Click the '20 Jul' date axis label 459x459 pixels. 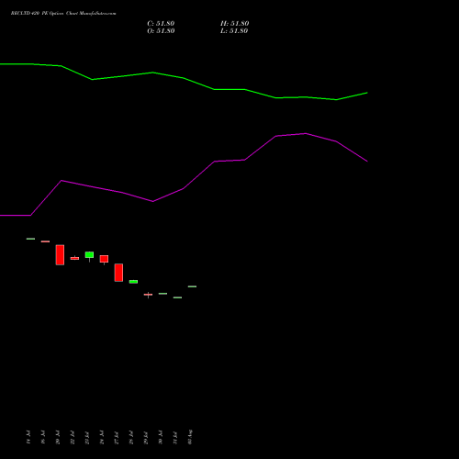tap(58, 437)
